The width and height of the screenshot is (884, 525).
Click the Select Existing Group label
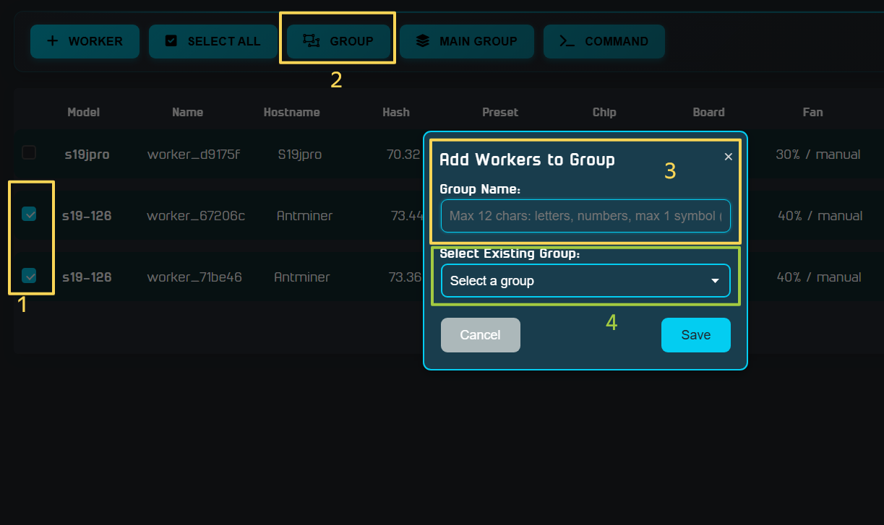510,253
